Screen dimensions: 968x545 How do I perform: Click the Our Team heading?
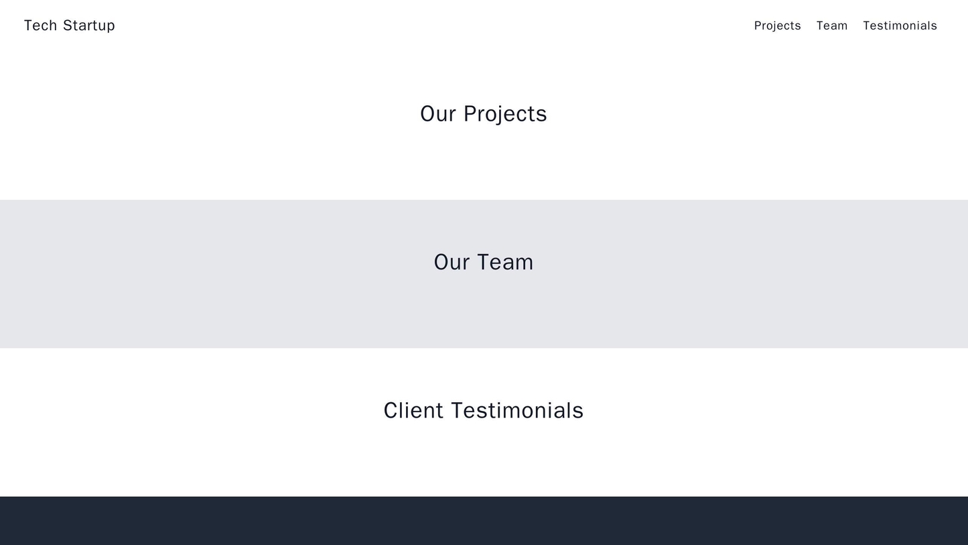(x=484, y=262)
